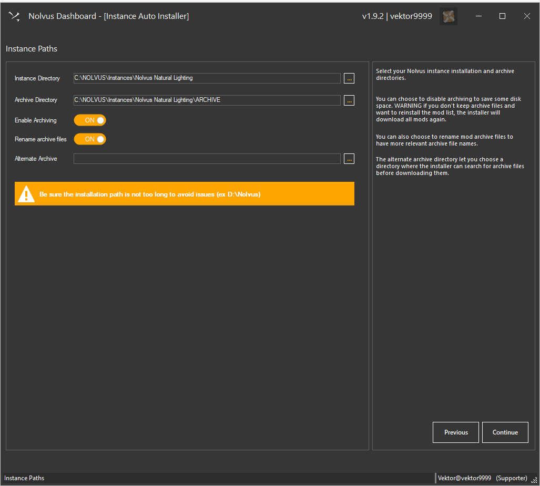Click the Instance Directory label
540x486 pixels.
(37, 78)
